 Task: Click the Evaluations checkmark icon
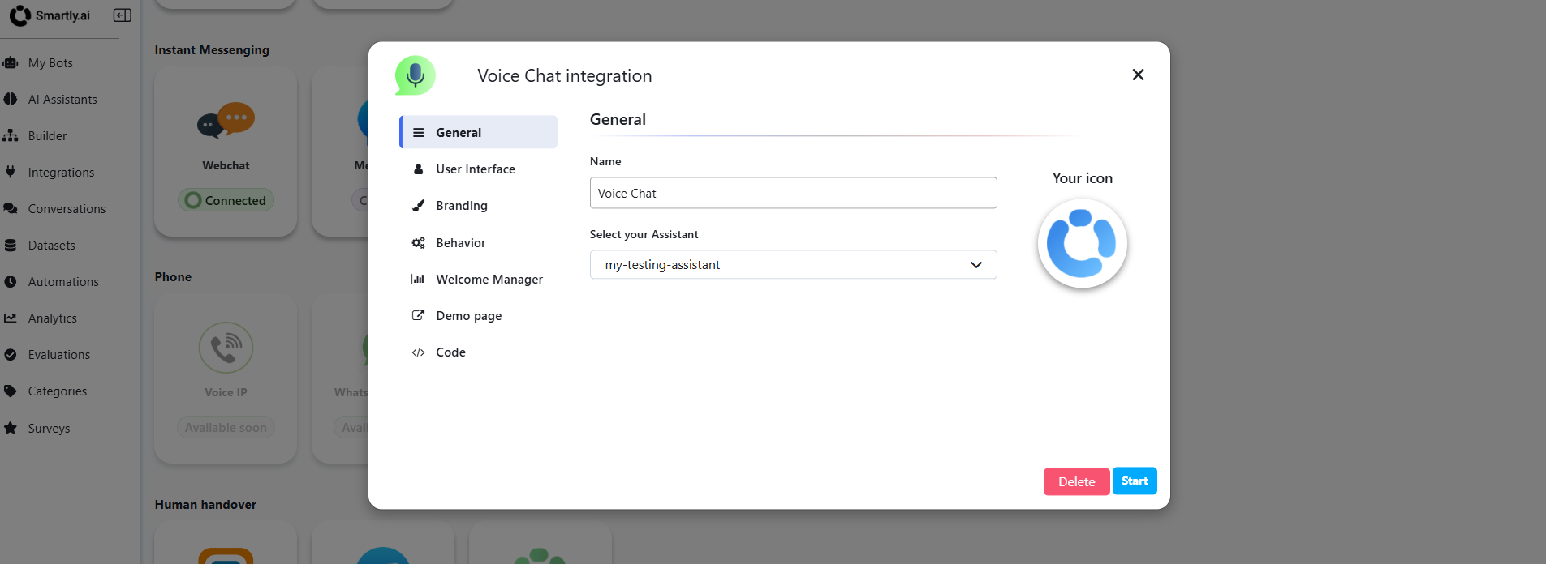(11, 355)
